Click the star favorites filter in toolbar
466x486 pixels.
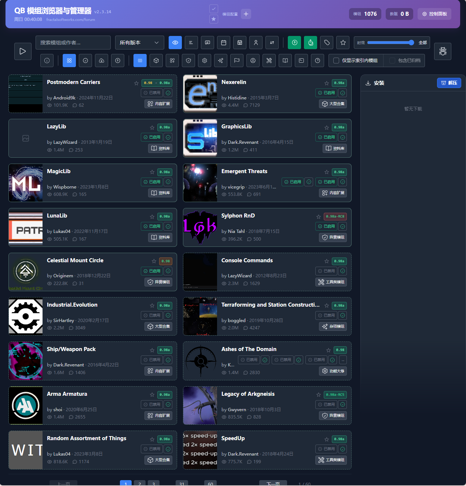pos(343,43)
